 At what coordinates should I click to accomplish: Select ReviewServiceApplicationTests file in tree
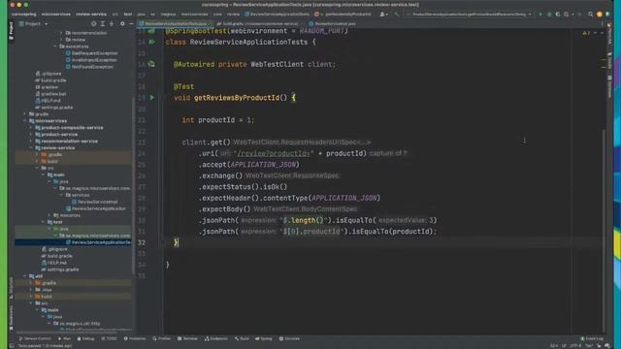pos(98,242)
